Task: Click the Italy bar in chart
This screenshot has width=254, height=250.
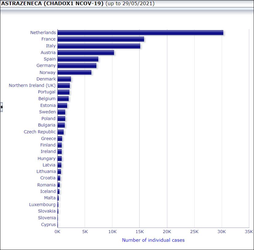Action: click(x=99, y=46)
